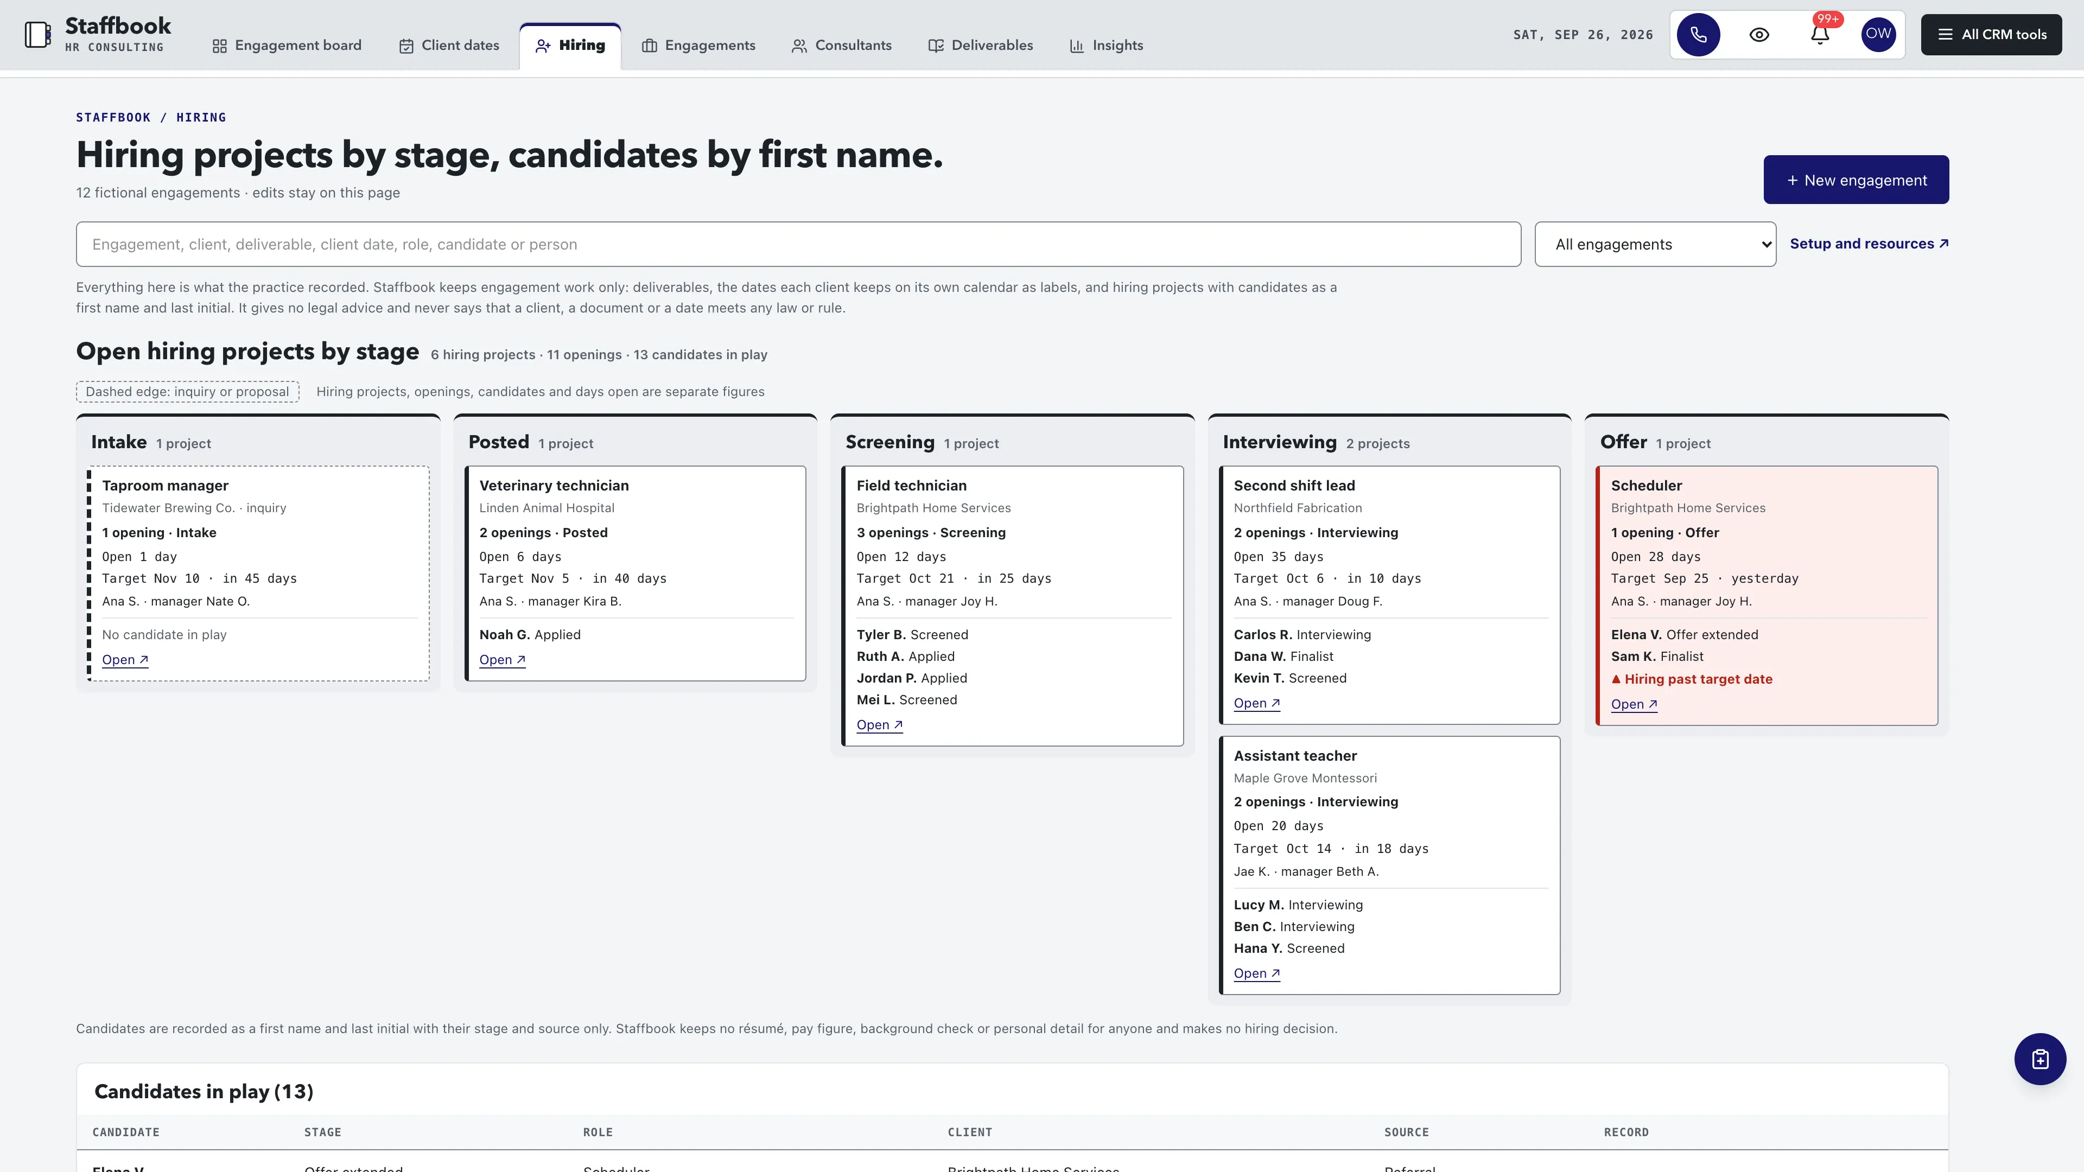Click the floating clipboard action button
Image resolution: width=2084 pixels, height=1172 pixels.
(x=2039, y=1059)
